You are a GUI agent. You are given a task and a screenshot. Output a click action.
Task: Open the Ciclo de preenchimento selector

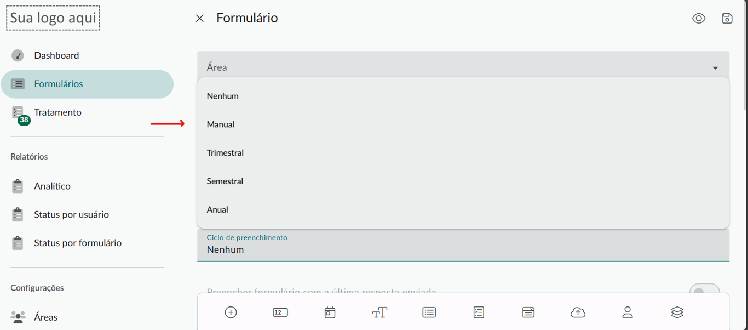point(463,244)
